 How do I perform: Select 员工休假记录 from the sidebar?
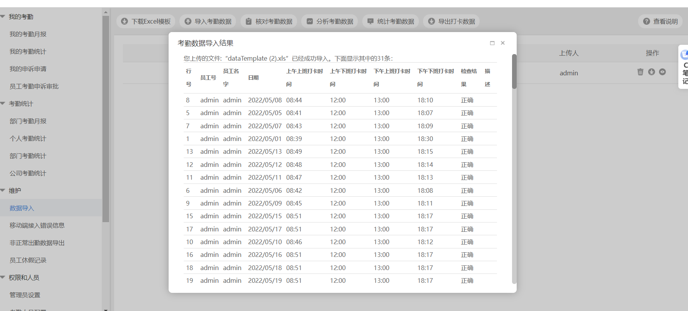tap(28, 260)
